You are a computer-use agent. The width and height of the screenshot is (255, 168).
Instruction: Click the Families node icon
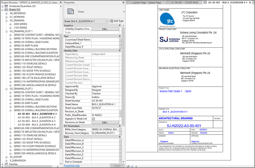click(x=6, y=164)
